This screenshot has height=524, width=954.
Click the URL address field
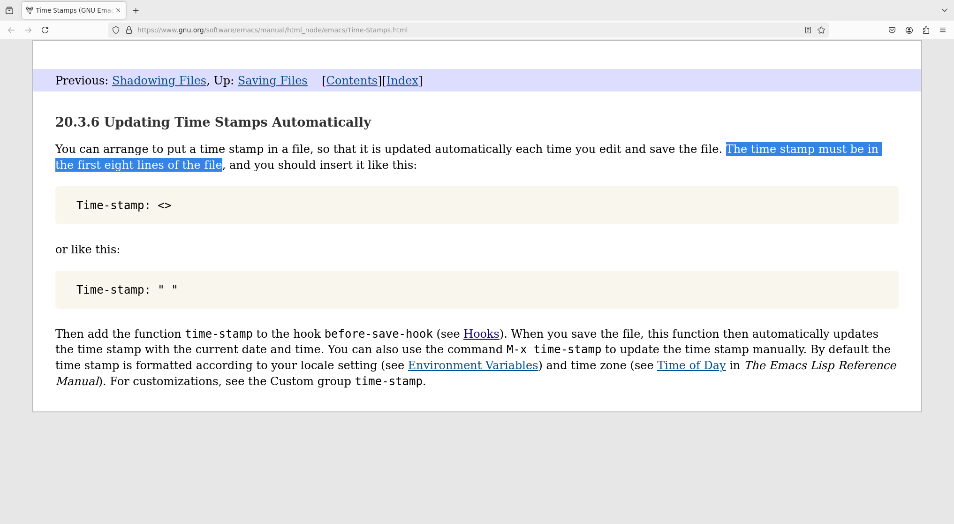point(422,30)
